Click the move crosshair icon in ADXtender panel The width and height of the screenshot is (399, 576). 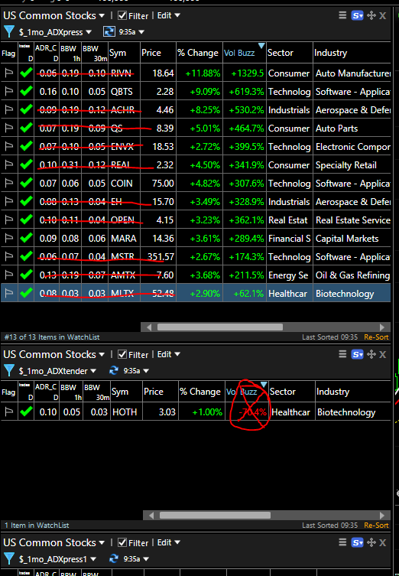click(x=371, y=354)
